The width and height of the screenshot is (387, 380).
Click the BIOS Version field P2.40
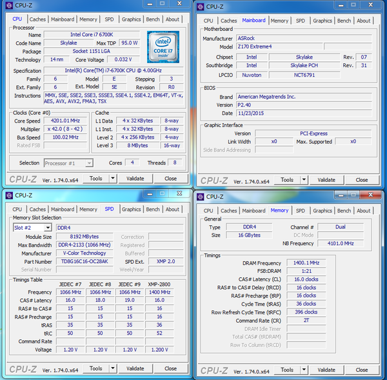(304, 105)
